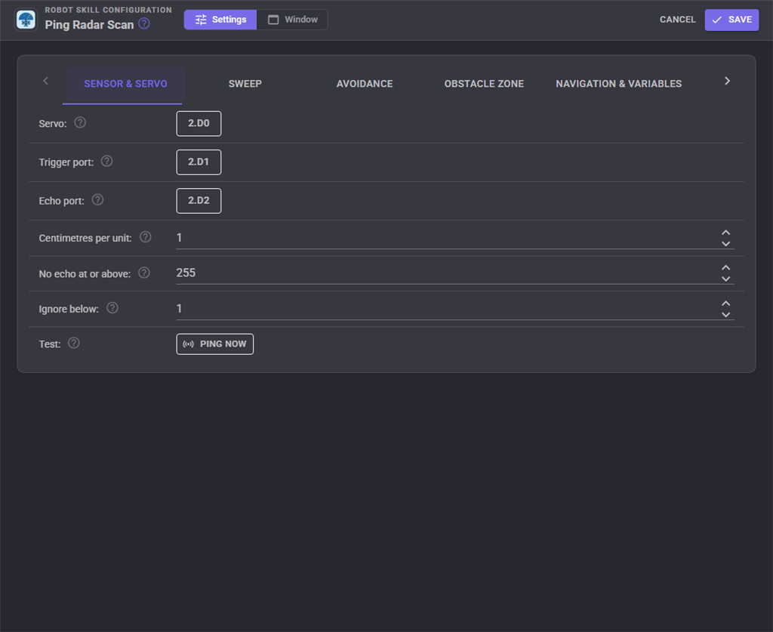Decrease Centimetres per unit value
Screen dimensions: 773x632
click(725, 244)
